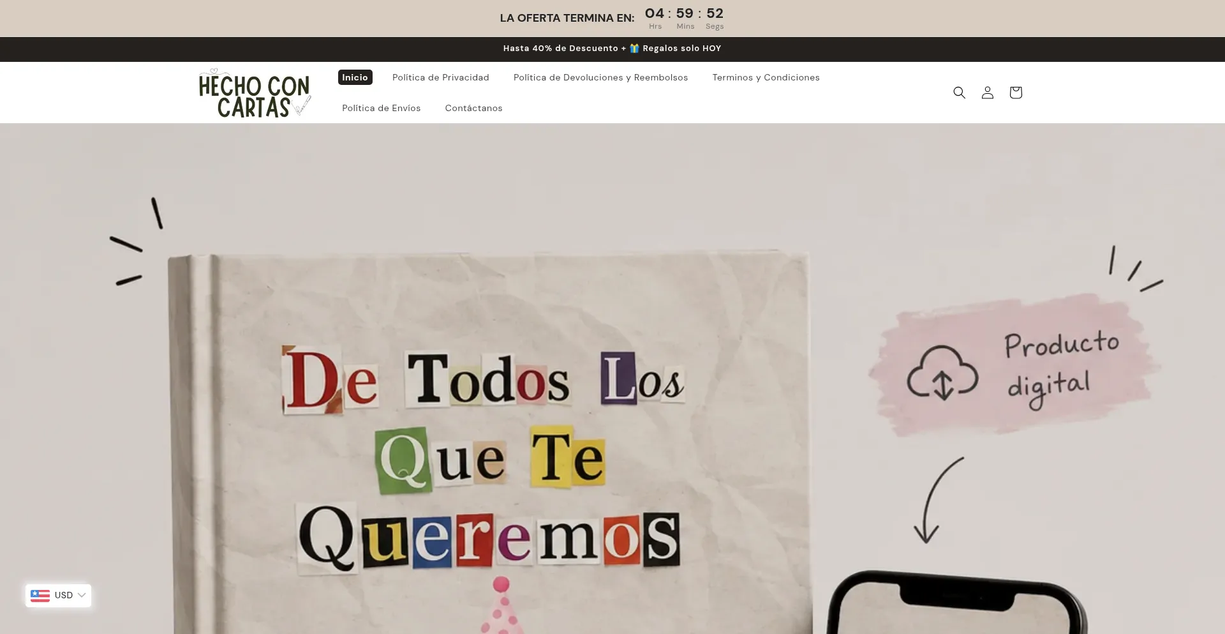The image size is (1225, 634).
Task: Open Terminos y Condiciones page
Action: point(766,77)
